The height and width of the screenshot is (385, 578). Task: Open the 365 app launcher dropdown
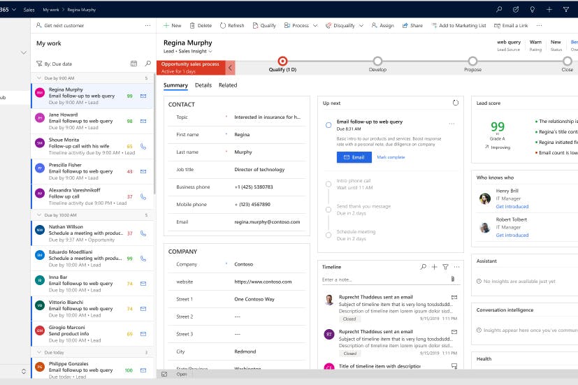(x=14, y=9)
